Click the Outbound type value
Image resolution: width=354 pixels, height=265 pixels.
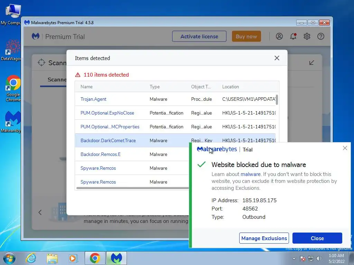pyautogui.click(x=254, y=217)
